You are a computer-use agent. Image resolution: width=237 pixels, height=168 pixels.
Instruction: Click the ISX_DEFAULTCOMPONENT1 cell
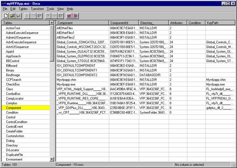(x=82, y=71)
